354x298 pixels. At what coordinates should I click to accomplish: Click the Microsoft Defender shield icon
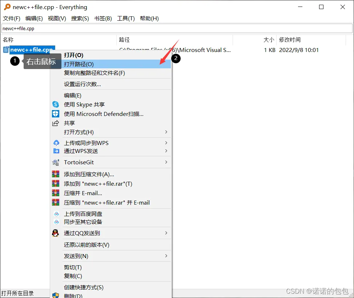click(56, 114)
